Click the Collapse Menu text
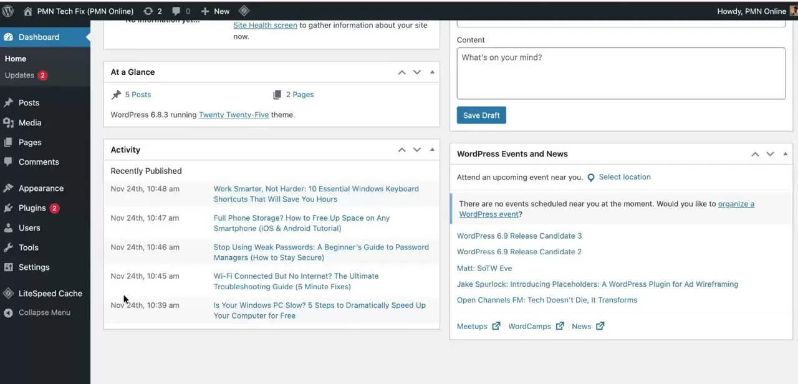Viewport: 798px width, 384px height. coord(44,313)
